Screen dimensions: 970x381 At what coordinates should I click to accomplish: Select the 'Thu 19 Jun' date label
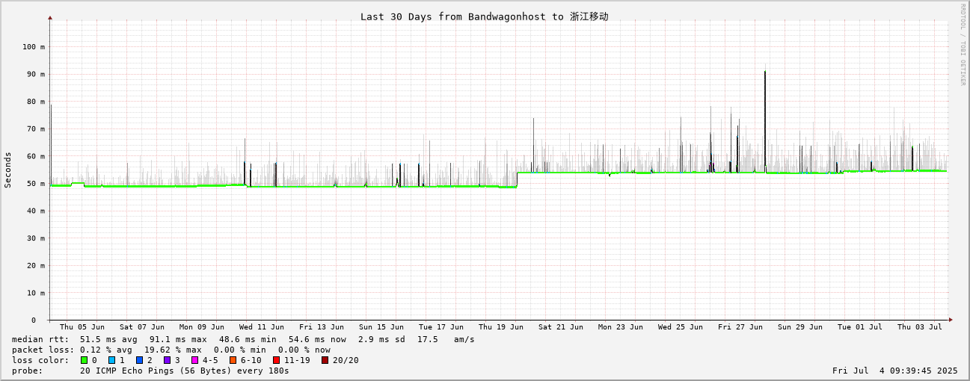coord(501,327)
